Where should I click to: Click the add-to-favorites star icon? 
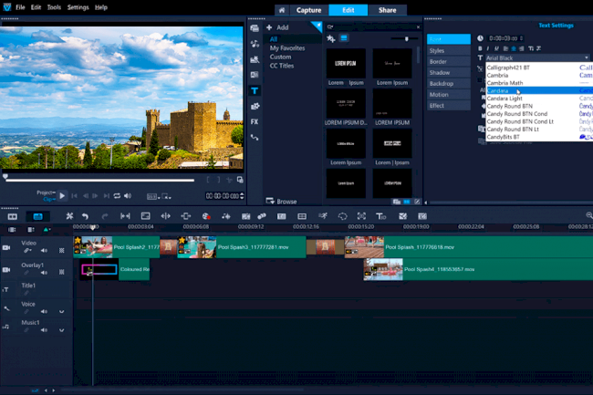[x=331, y=38]
